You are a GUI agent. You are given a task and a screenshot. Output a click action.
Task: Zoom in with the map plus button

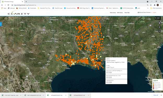159,27
